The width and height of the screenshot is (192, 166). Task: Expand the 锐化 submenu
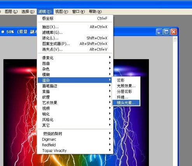(x=75, y=114)
